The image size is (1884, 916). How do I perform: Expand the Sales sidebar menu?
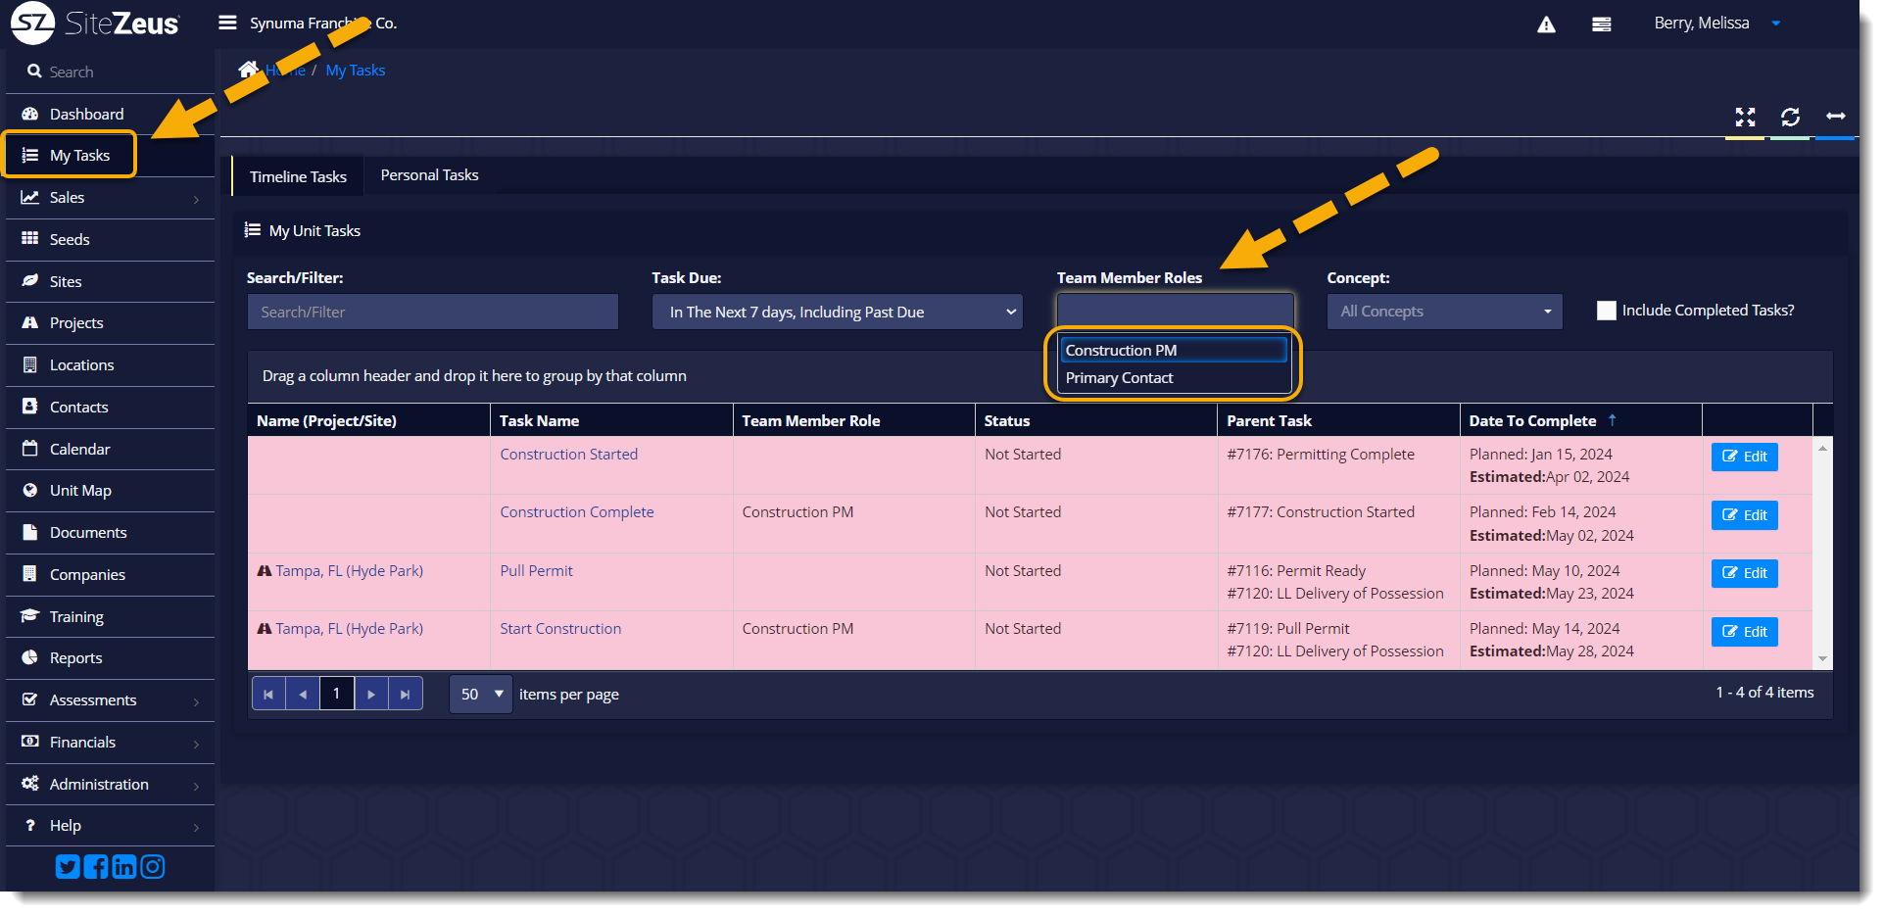click(x=110, y=198)
